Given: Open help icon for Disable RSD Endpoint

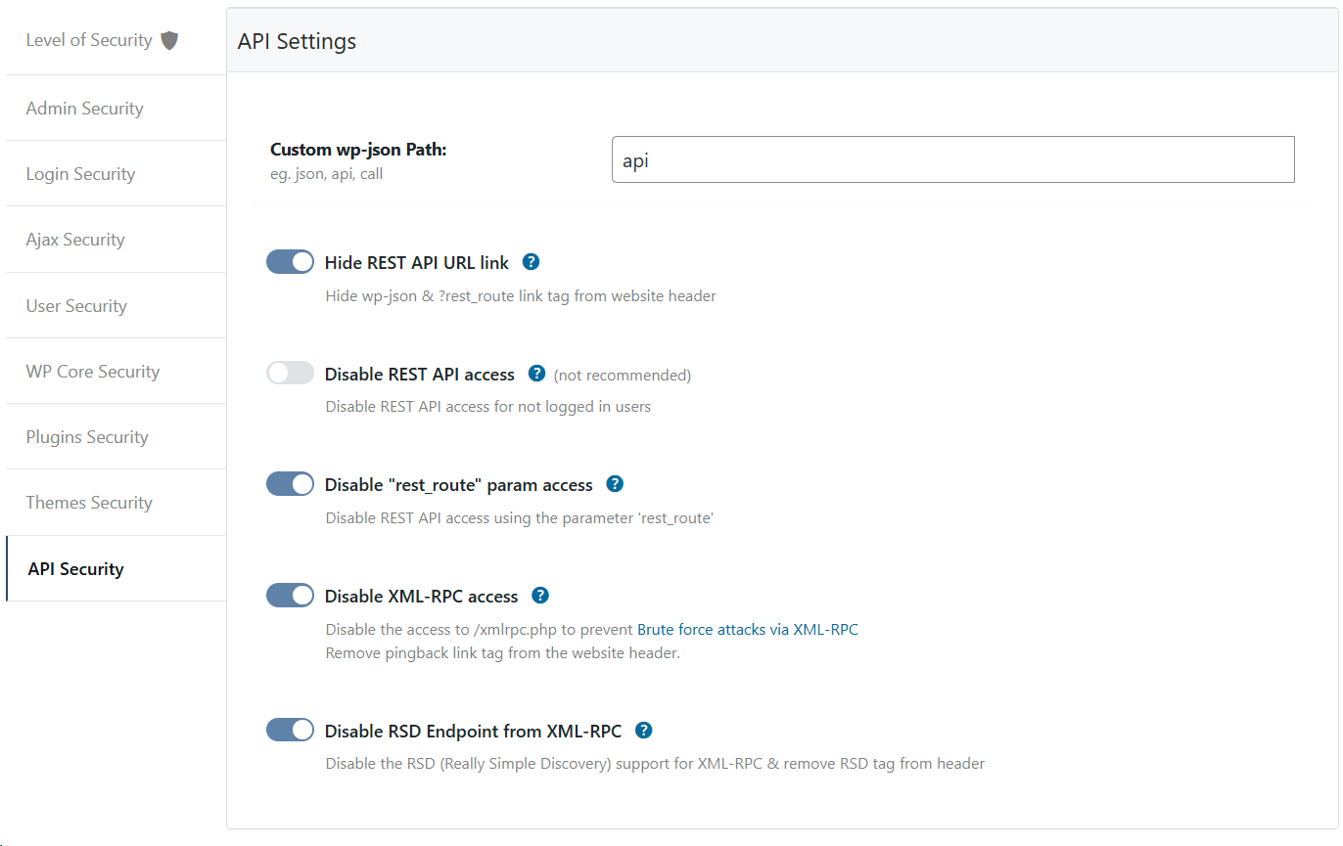Looking at the screenshot, I should 643,731.
